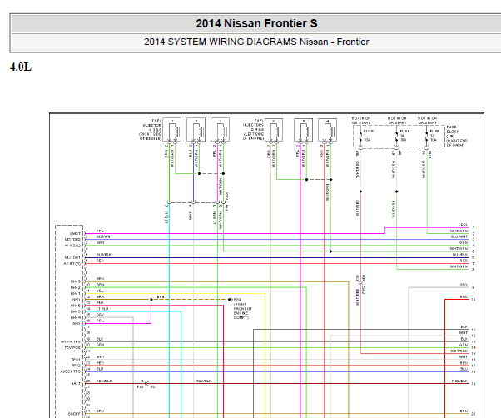Click the TPS2 terminal label
Screen dimensions: 501x418
(76, 366)
